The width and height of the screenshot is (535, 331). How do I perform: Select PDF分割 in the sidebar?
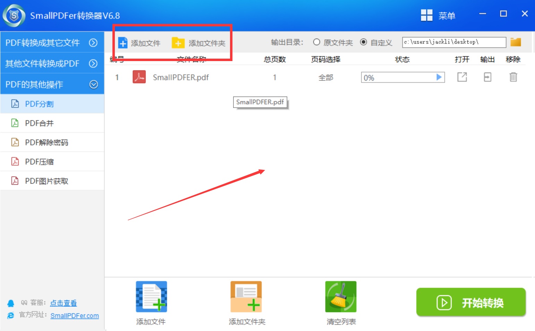pos(52,104)
